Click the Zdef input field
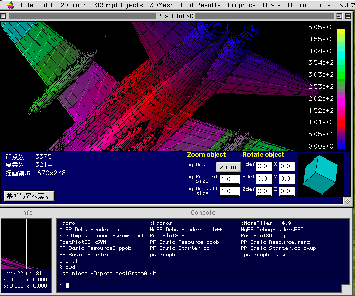The height and width of the screenshot is (296, 355). (264, 191)
